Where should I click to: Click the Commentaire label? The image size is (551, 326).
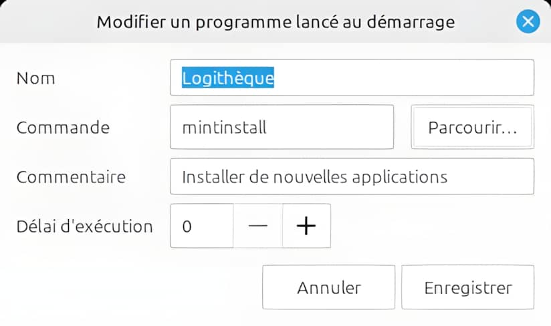tap(71, 177)
